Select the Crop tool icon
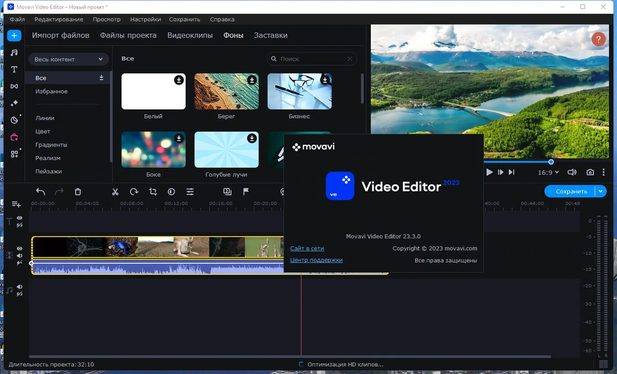The height and width of the screenshot is (374, 617). click(x=153, y=192)
